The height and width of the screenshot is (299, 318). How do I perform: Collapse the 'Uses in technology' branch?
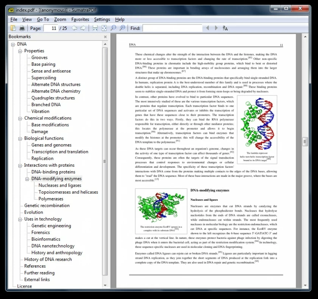(20, 219)
